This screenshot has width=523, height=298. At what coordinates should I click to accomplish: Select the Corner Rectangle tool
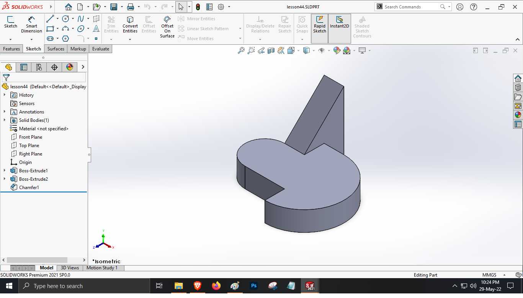(x=50, y=29)
